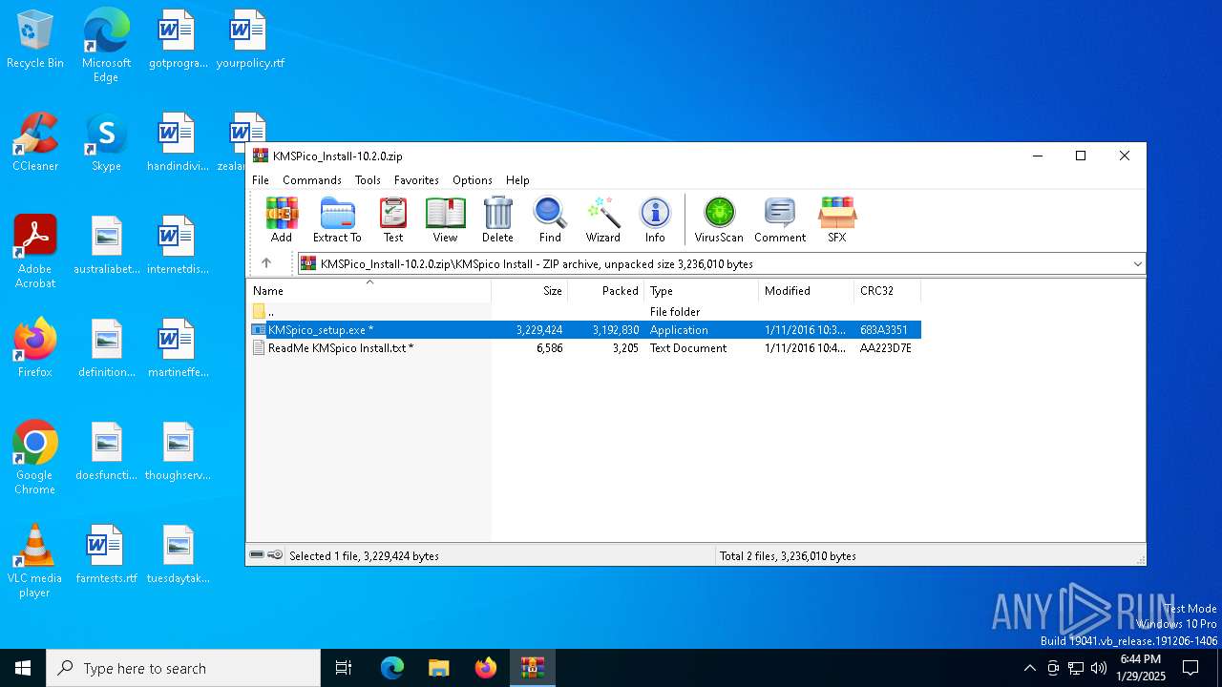1222x687 pixels.
Task: Click WinRAR taskbar button
Action: 533,668
